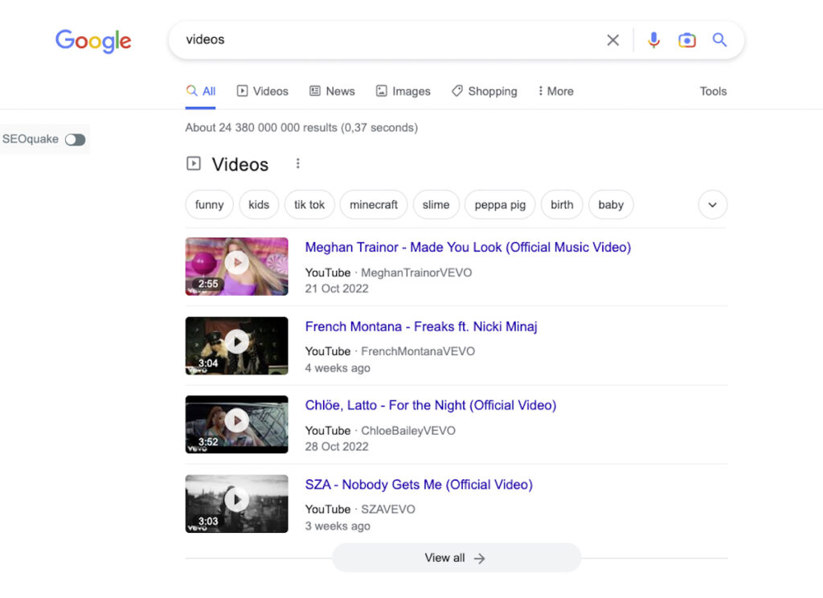Open the three-dot menu beside Videos heading
The height and width of the screenshot is (598, 823).
point(297,164)
